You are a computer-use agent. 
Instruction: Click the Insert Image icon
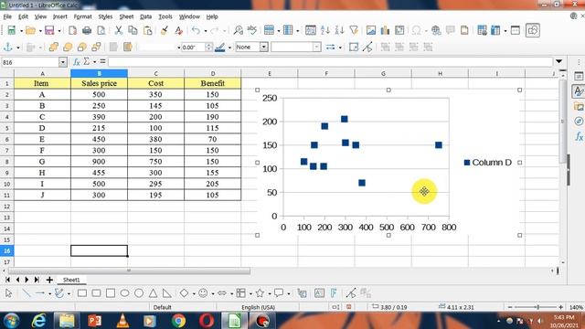tap(371, 30)
